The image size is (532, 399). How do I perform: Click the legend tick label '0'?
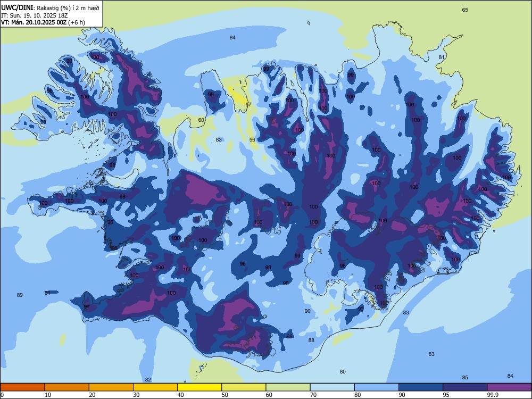coord(2,395)
